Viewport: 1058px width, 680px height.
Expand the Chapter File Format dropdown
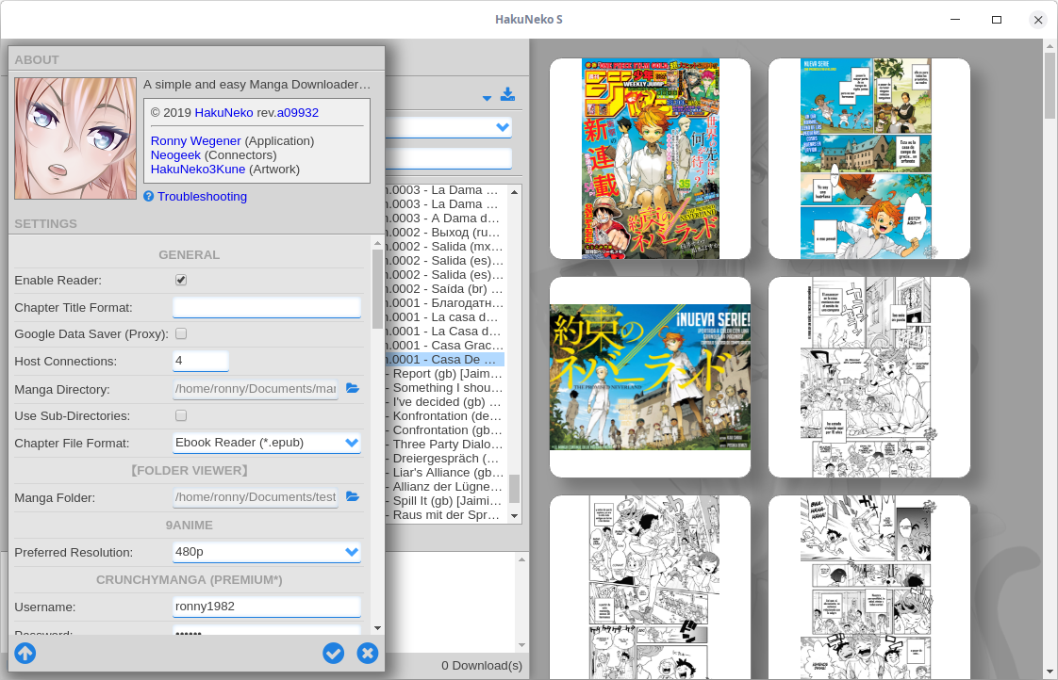[267, 443]
